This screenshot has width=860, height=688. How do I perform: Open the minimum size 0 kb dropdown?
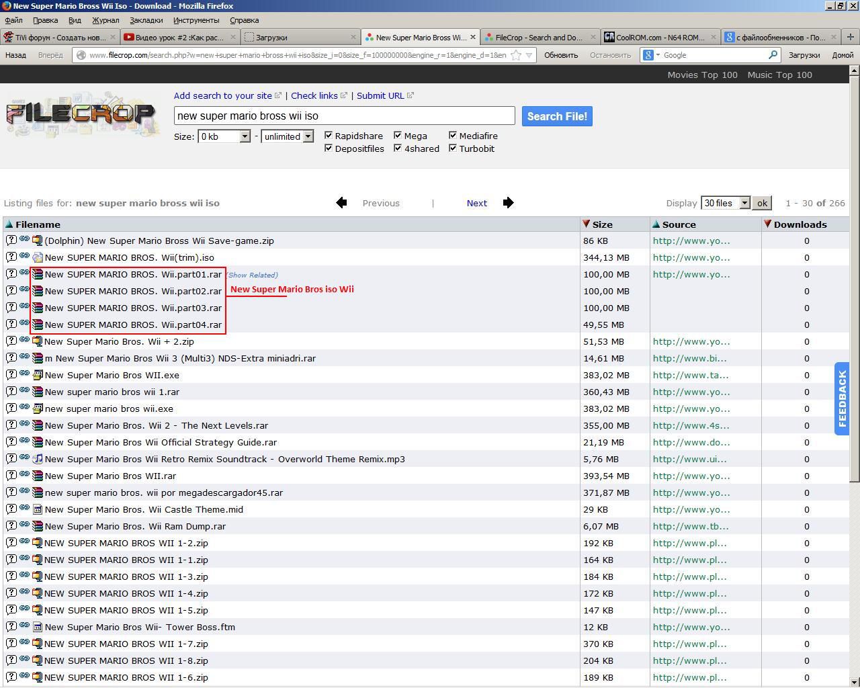(x=224, y=136)
